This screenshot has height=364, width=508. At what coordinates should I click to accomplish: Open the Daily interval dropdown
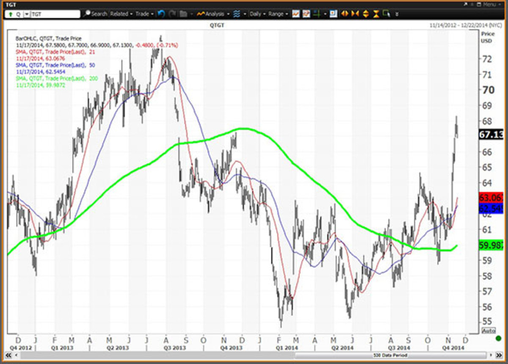coord(257,14)
